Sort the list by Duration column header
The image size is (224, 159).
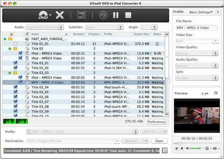click(x=78, y=34)
